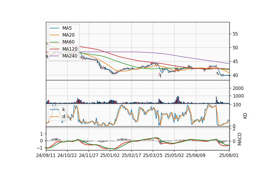Click the 25/06/09 date axis label
This screenshot has height=183, width=255.
click(x=196, y=155)
